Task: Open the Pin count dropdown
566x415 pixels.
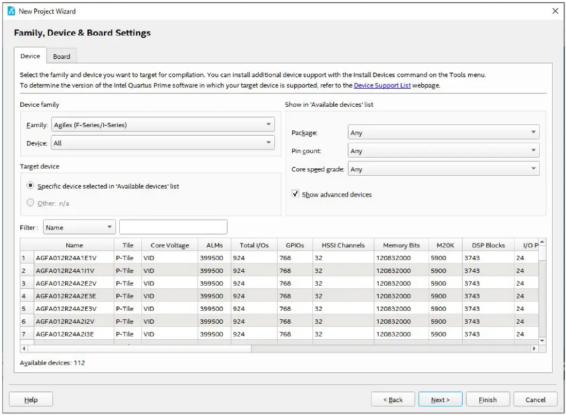Action: pos(443,151)
